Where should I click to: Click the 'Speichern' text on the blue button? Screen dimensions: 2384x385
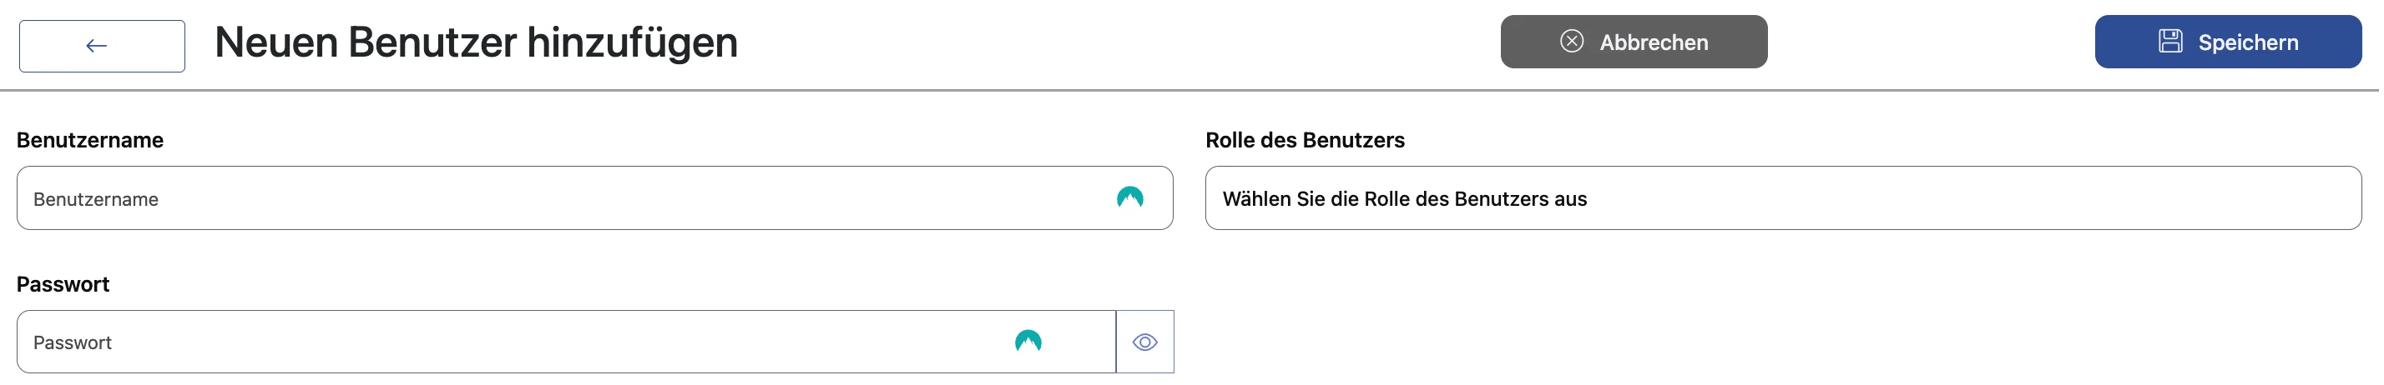point(2247,42)
